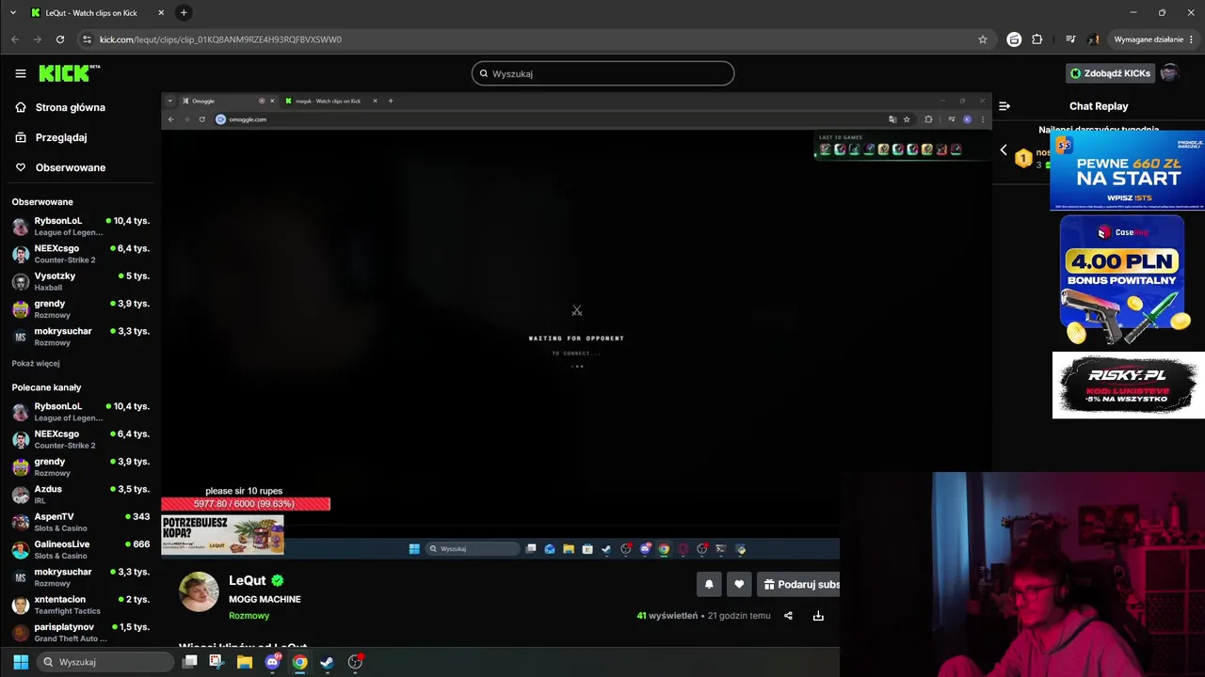Viewport: 1205px width, 677px height.
Task: Follow LeQut with the heart button
Action: tap(739, 584)
